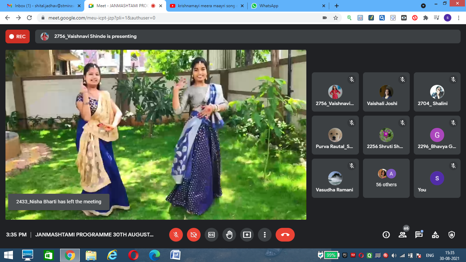466x262 pixels.
Task: Toggle closed captions CC button
Action: click(212, 235)
